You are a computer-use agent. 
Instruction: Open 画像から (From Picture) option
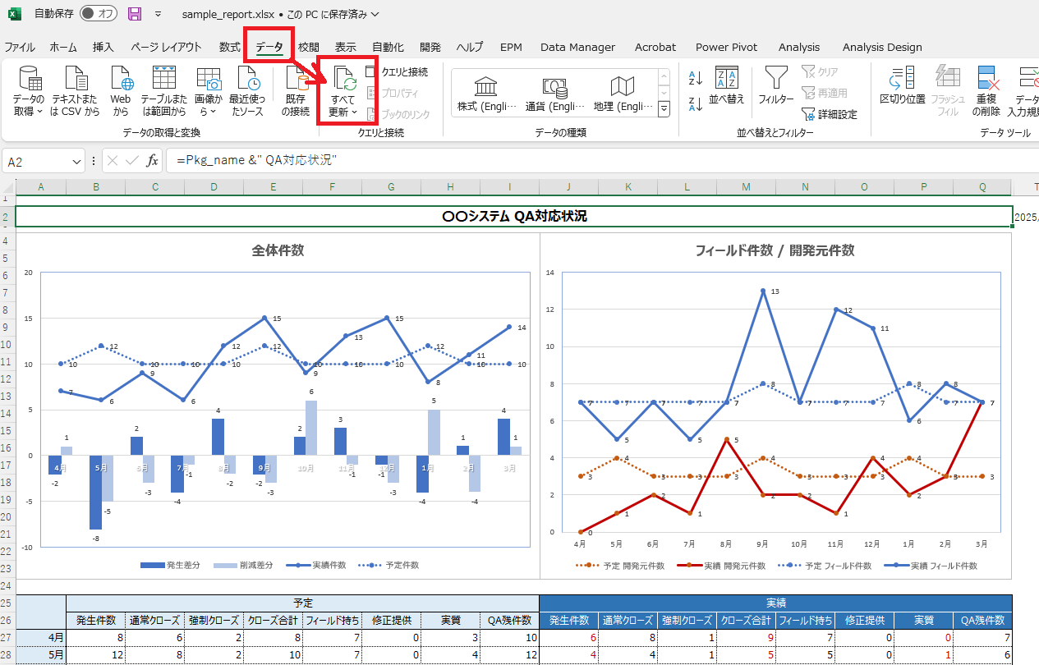[x=209, y=90]
